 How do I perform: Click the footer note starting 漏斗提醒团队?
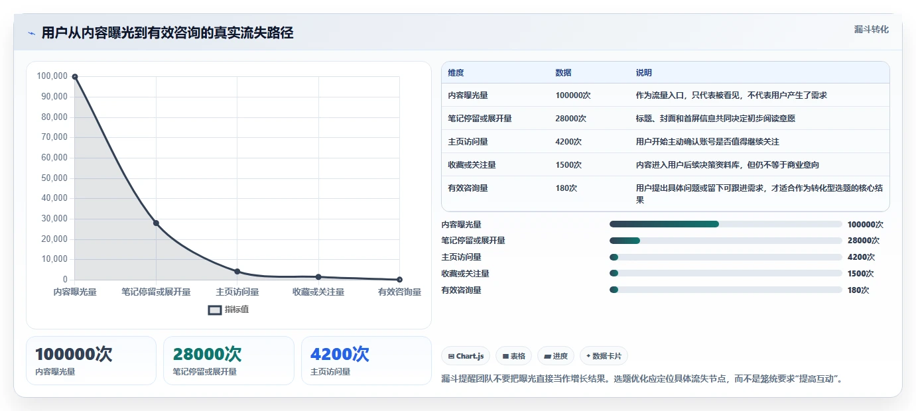coord(642,379)
